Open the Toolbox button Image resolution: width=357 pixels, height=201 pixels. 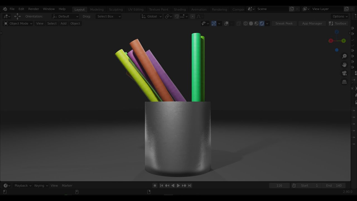point(338,23)
